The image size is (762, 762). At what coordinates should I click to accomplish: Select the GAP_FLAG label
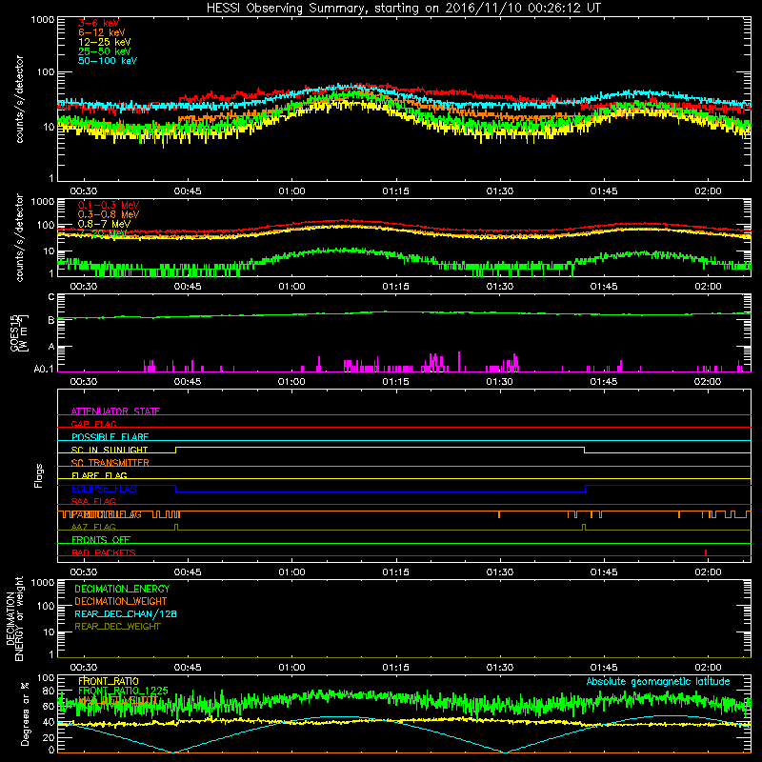point(93,424)
